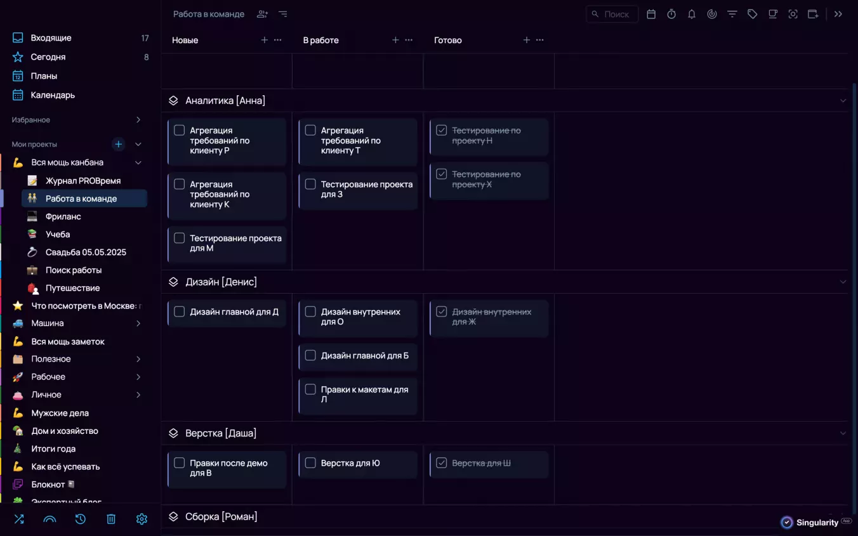Image resolution: width=858 pixels, height=536 pixels.
Task: Click the coffee cup icon
Action: (773, 14)
